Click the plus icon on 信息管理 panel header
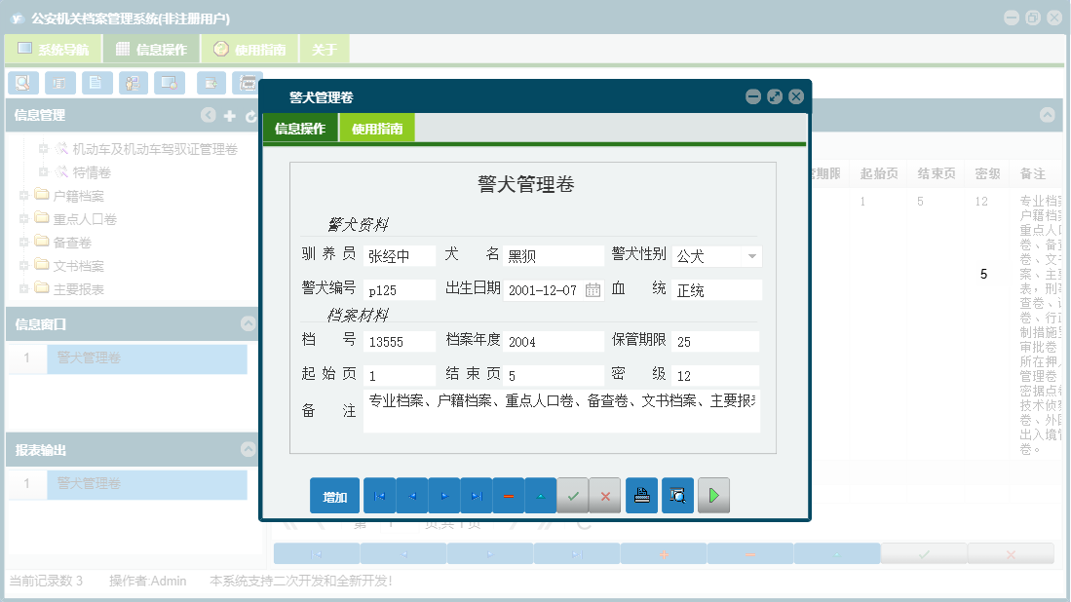Image resolution: width=1071 pixels, height=602 pixels. pyautogui.click(x=229, y=115)
